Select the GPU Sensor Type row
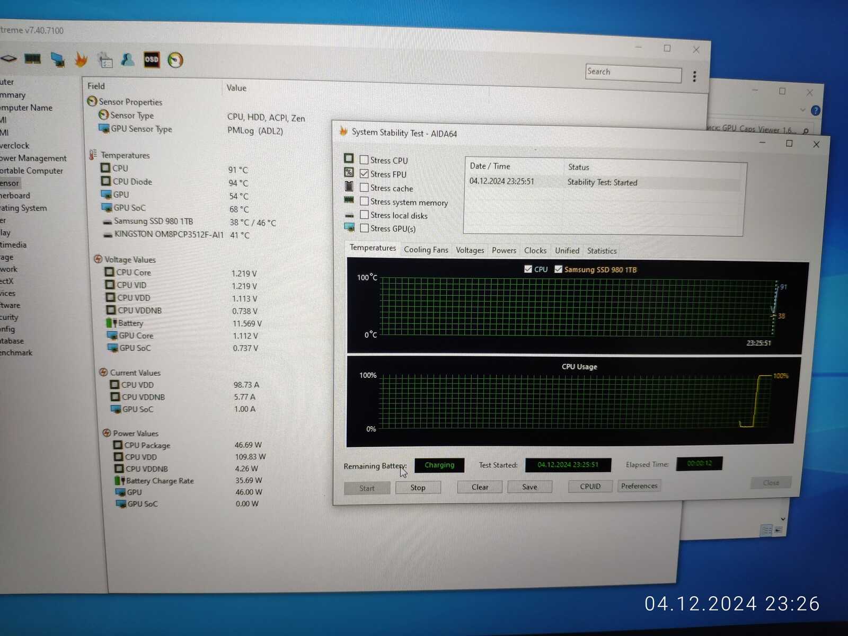 tap(191, 129)
